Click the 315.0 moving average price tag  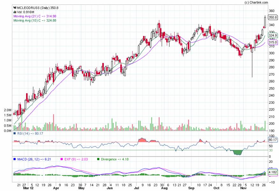(273, 42)
